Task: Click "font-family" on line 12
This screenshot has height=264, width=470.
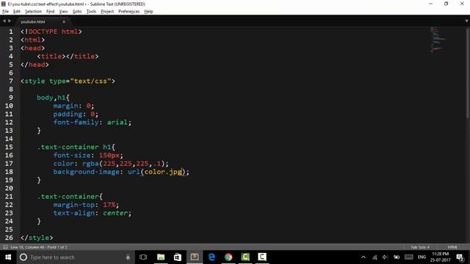Action: coord(76,122)
